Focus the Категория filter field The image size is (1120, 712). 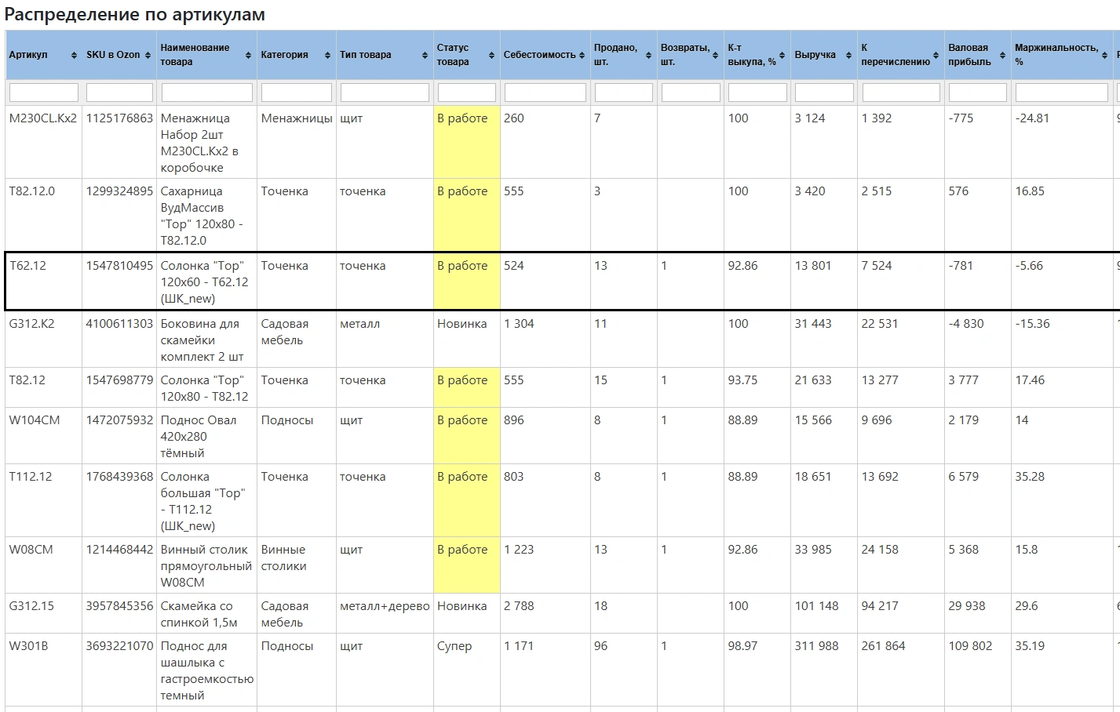[x=297, y=93]
